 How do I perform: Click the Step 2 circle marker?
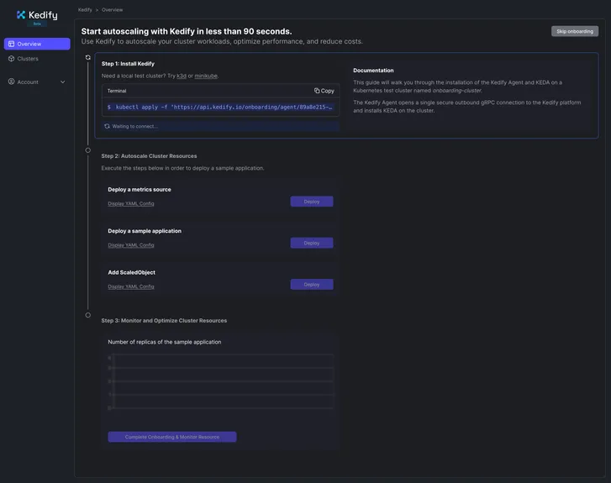[87, 150]
